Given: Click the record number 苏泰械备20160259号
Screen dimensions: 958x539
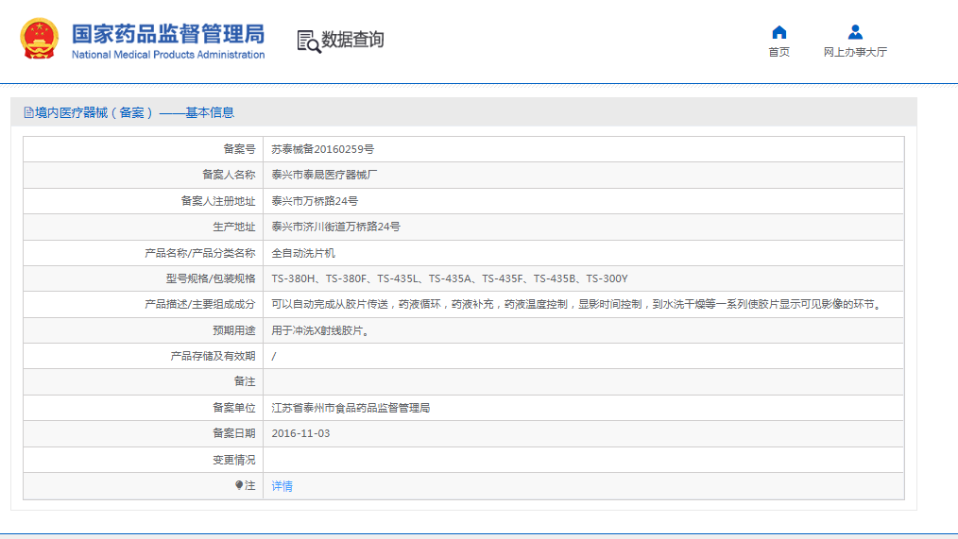Looking at the screenshot, I should tap(322, 149).
